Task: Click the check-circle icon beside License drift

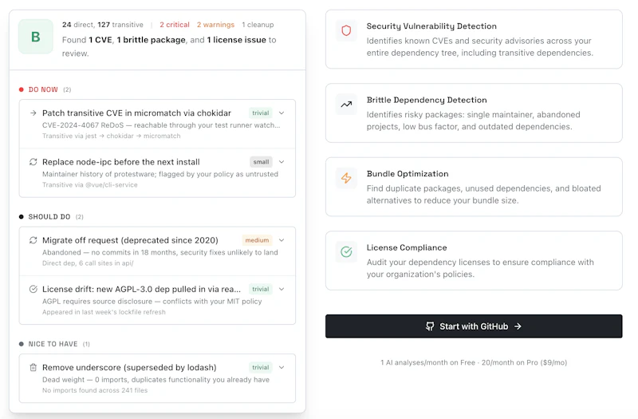Action: click(x=33, y=289)
